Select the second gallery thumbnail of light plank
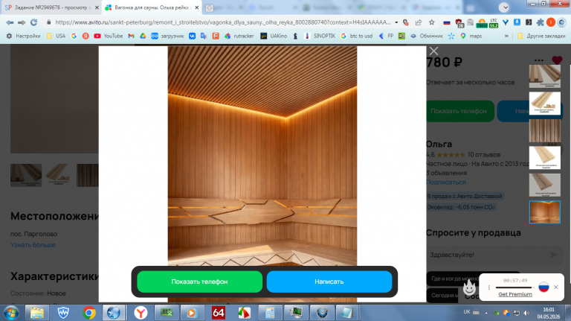Image resolution: width=571 pixels, height=321 pixels. click(x=545, y=104)
